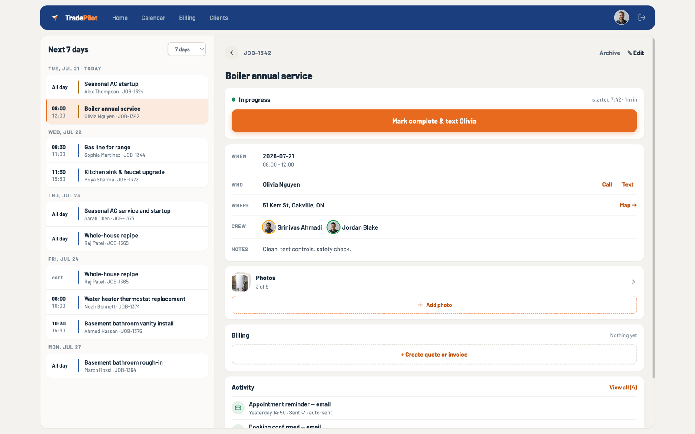Open the Home nav item
Screen dimensions: 695x434
coord(120,18)
